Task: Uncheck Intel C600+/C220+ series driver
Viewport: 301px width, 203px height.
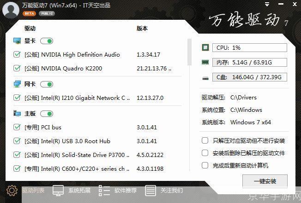Action: pos(17,168)
